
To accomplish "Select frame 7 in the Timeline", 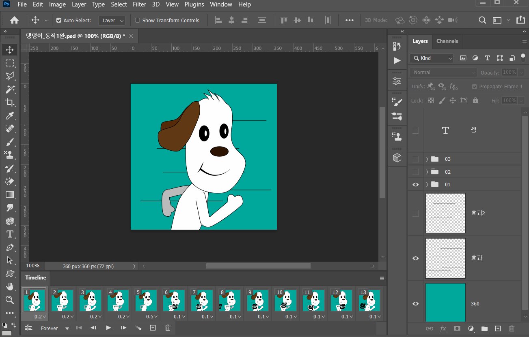I will point(202,300).
